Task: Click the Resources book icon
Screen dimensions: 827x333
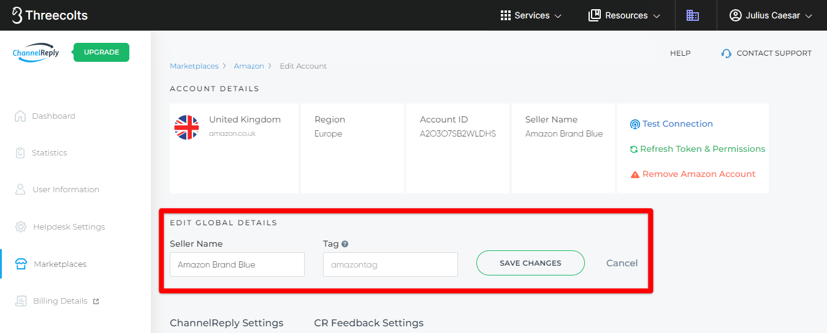Action: coord(594,15)
